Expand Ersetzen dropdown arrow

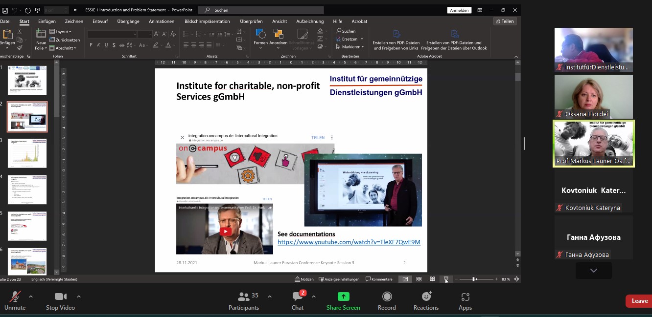click(x=362, y=39)
